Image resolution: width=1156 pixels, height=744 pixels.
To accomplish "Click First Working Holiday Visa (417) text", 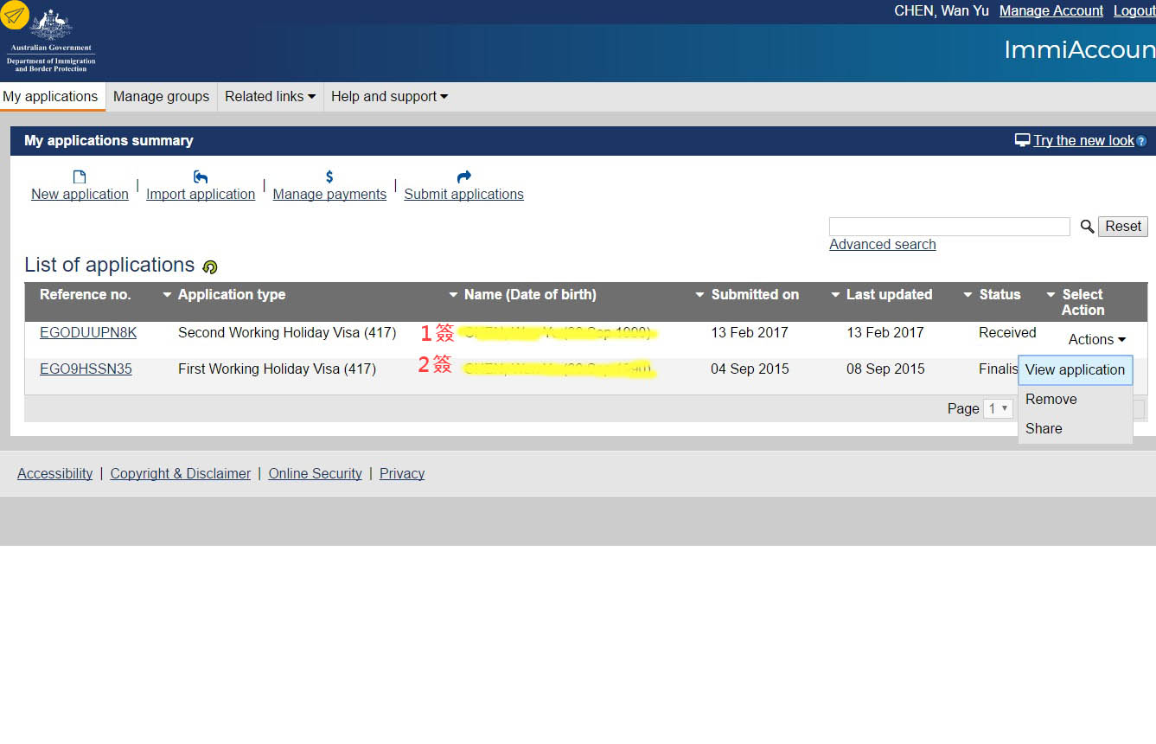I will (x=277, y=369).
